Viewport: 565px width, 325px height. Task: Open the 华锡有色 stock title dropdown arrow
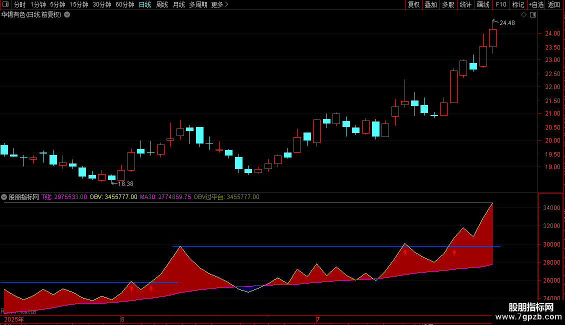[x=67, y=15]
